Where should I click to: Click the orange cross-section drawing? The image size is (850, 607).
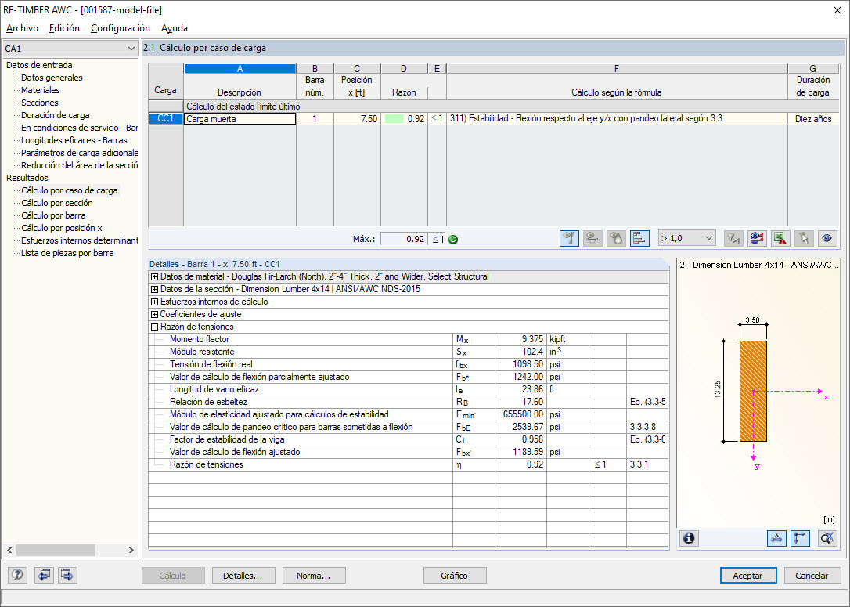click(x=753, y=391)
